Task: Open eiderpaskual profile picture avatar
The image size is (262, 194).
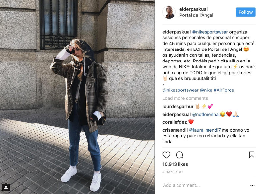Action: (169, 12)
